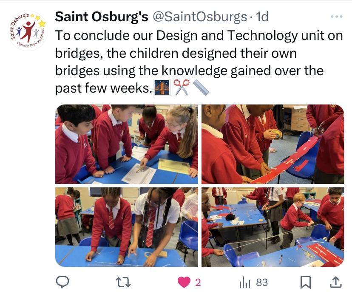Retweet this Saint Osburg's post

(x=123, y=282)
